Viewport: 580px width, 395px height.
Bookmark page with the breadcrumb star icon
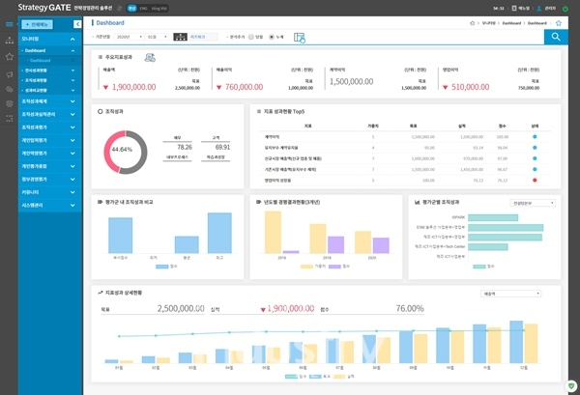[x=559, y=23]
